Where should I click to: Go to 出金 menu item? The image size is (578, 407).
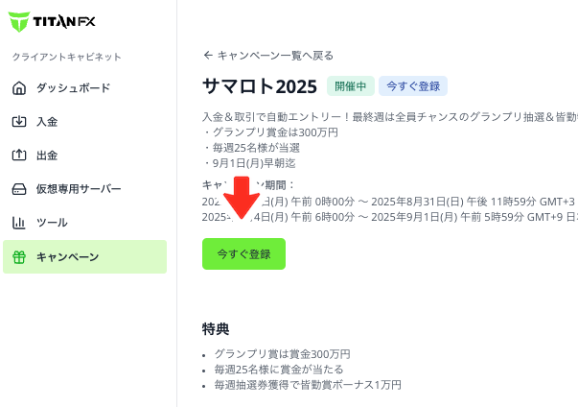[84, 155]
